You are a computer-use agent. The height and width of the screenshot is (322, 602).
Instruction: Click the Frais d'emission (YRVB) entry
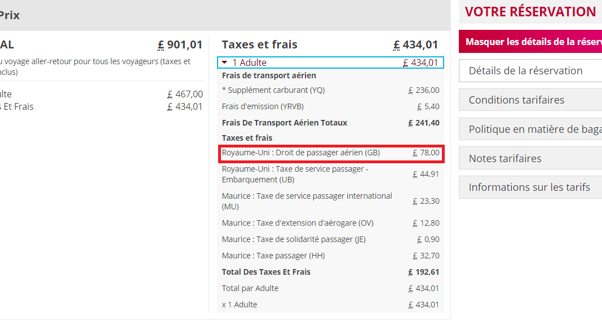pos(258,106)
